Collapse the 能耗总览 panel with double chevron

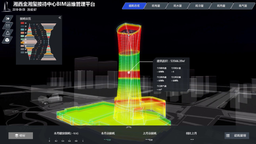click(60, 17)
